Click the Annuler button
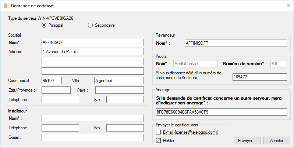The width and height of the screenshot is (294, 148). click(277, 141)
